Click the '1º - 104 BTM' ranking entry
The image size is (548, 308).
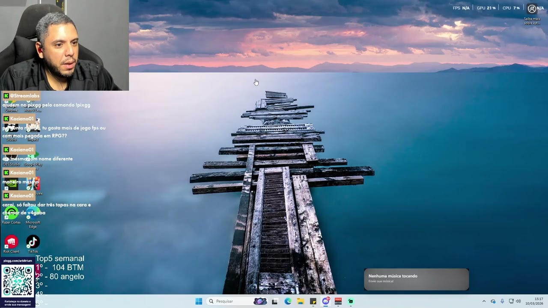[x=60, y=267]
